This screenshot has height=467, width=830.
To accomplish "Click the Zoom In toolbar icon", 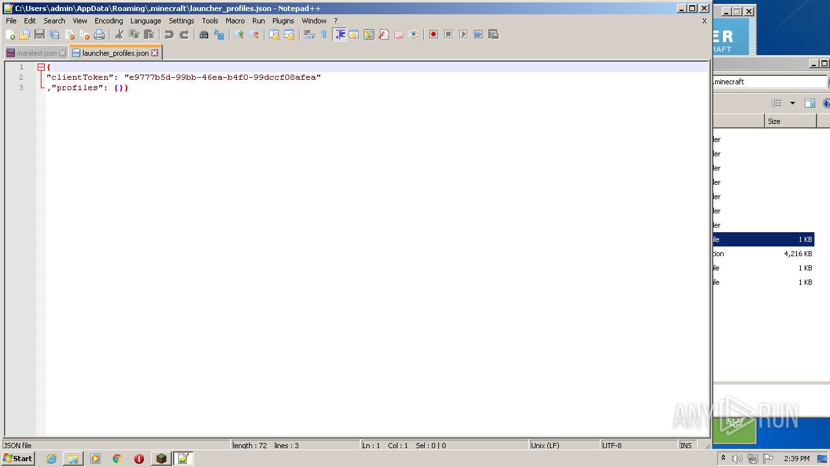I will [239, 34].
